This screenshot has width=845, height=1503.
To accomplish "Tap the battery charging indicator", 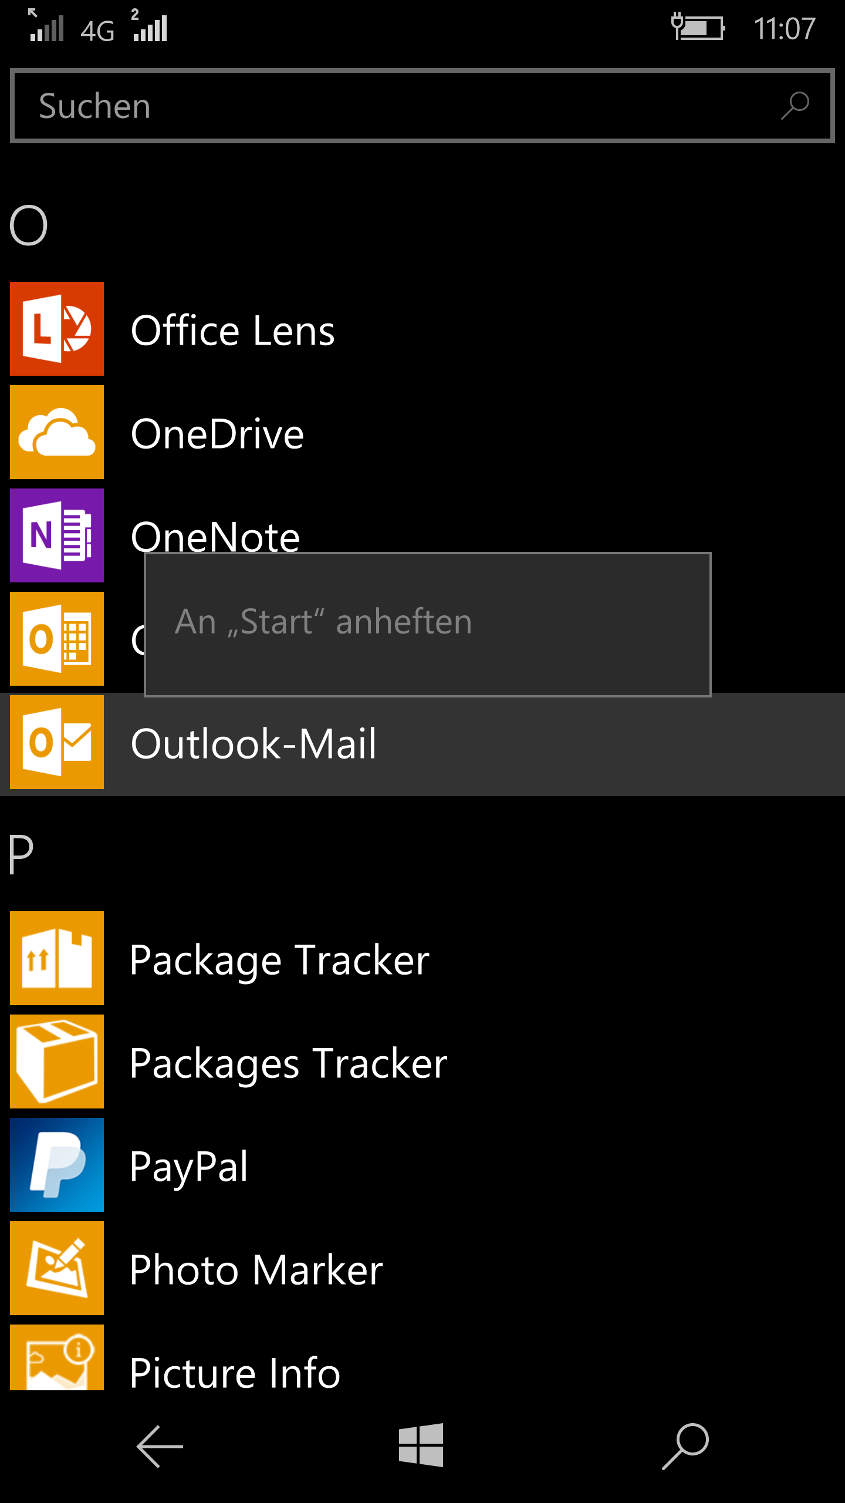I will [x=698, y=27].
